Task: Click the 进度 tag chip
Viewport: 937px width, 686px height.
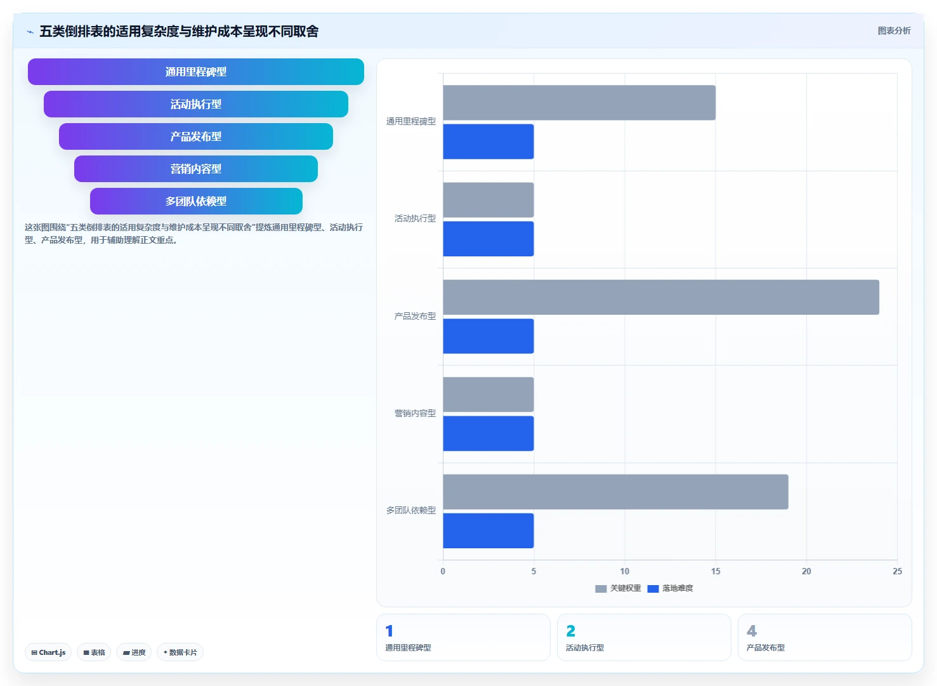Action: tap(134, 652)
